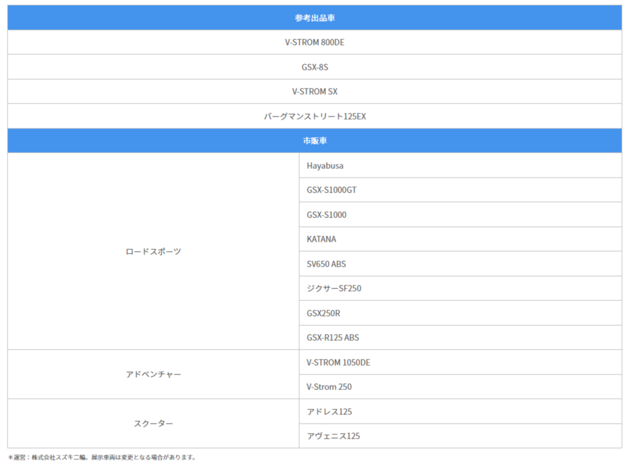Click the V-Strom 250 row

[329, 387]
